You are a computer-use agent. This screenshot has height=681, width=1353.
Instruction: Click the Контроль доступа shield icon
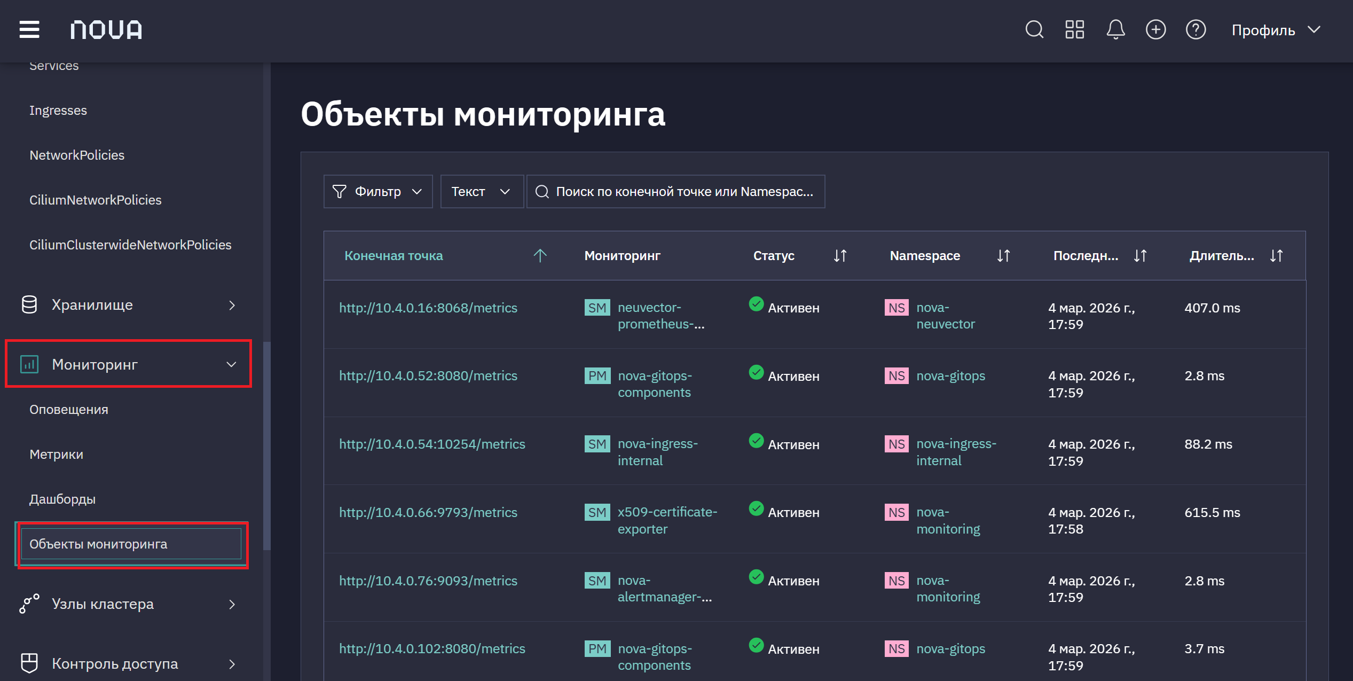point(29,663)
